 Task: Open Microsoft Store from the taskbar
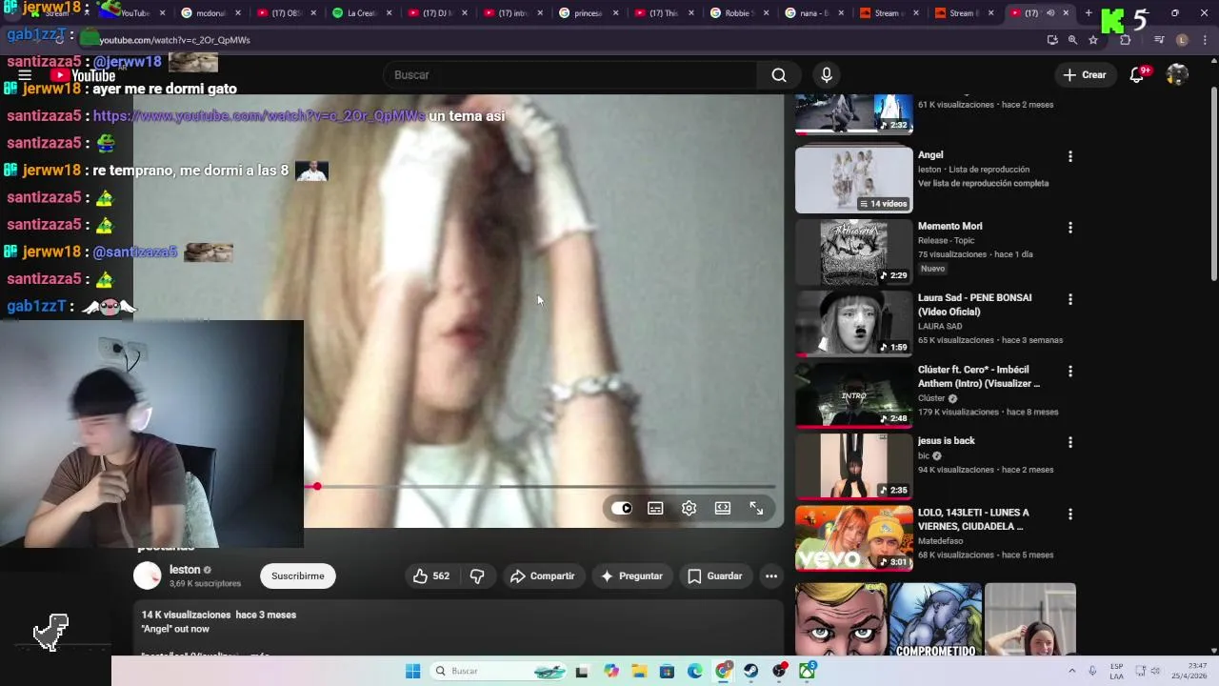tap(667, 671)
